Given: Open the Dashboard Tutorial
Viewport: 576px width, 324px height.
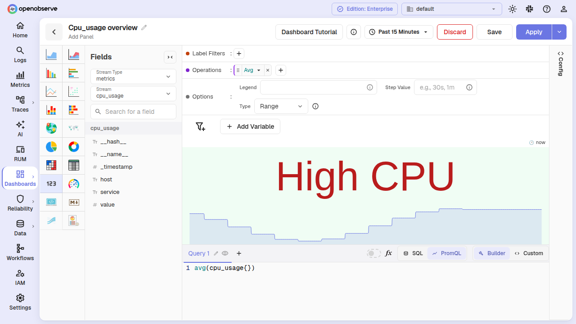Looking at the screenshot, I should pyautogui.click(x=309, y=32).
